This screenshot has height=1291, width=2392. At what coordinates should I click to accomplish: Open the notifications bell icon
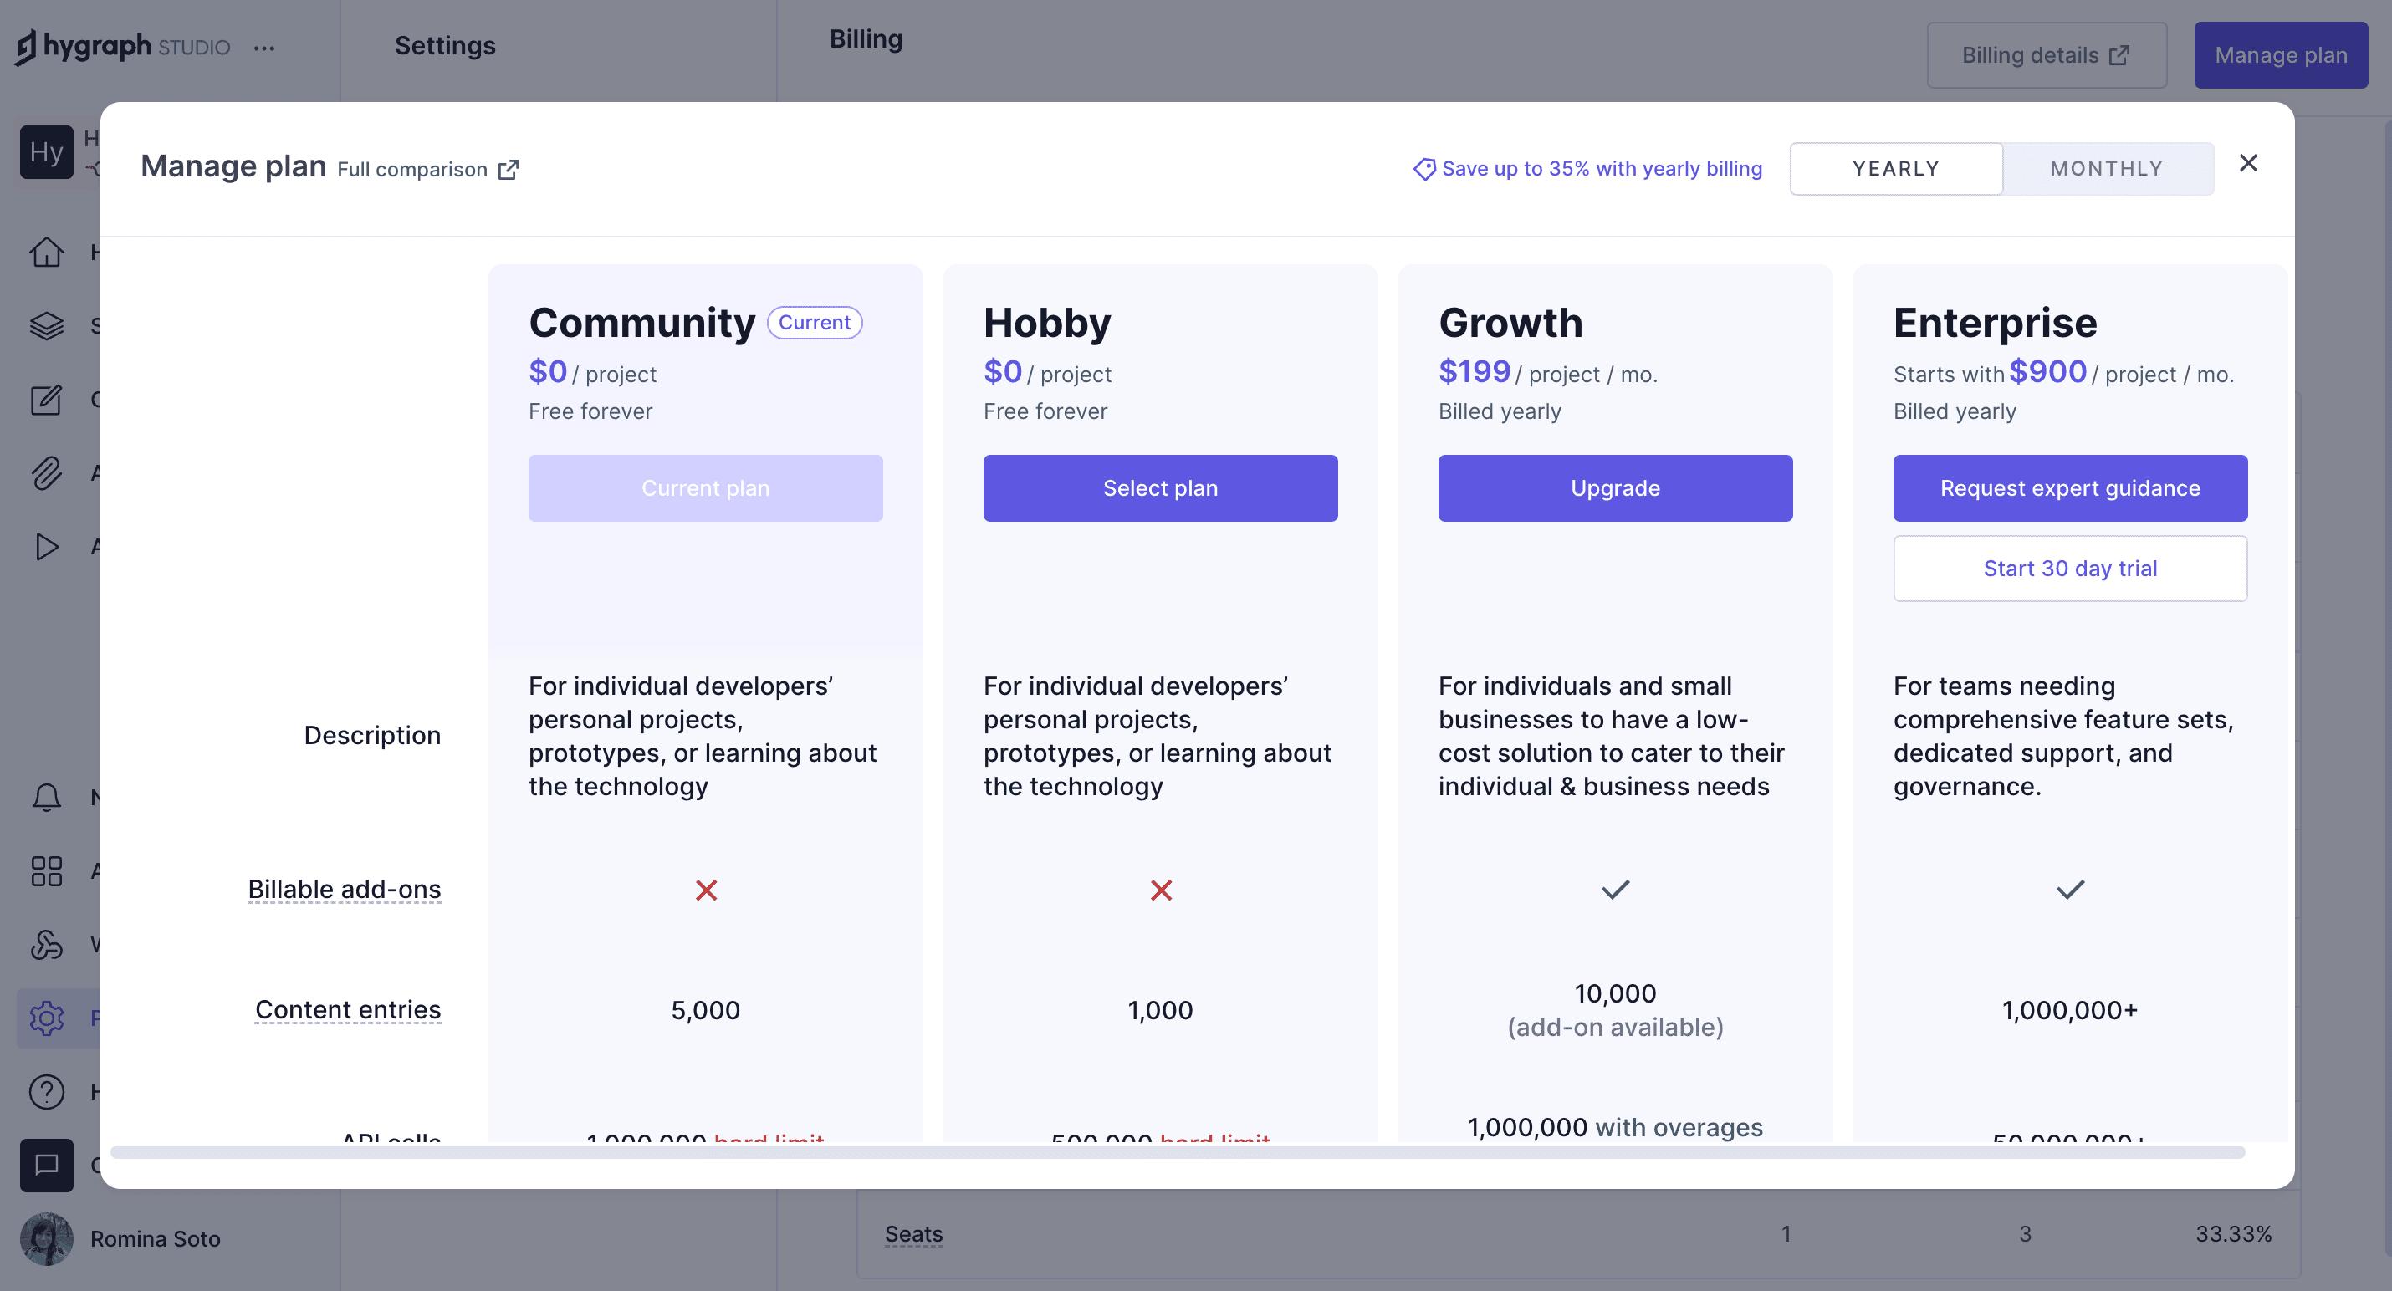pyautogui.click(x=47, y=797)
